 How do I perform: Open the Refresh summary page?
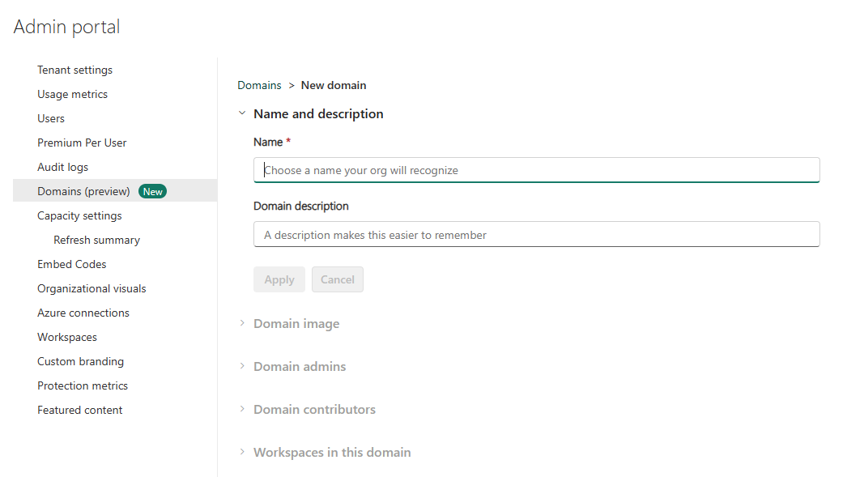[96, 240]
